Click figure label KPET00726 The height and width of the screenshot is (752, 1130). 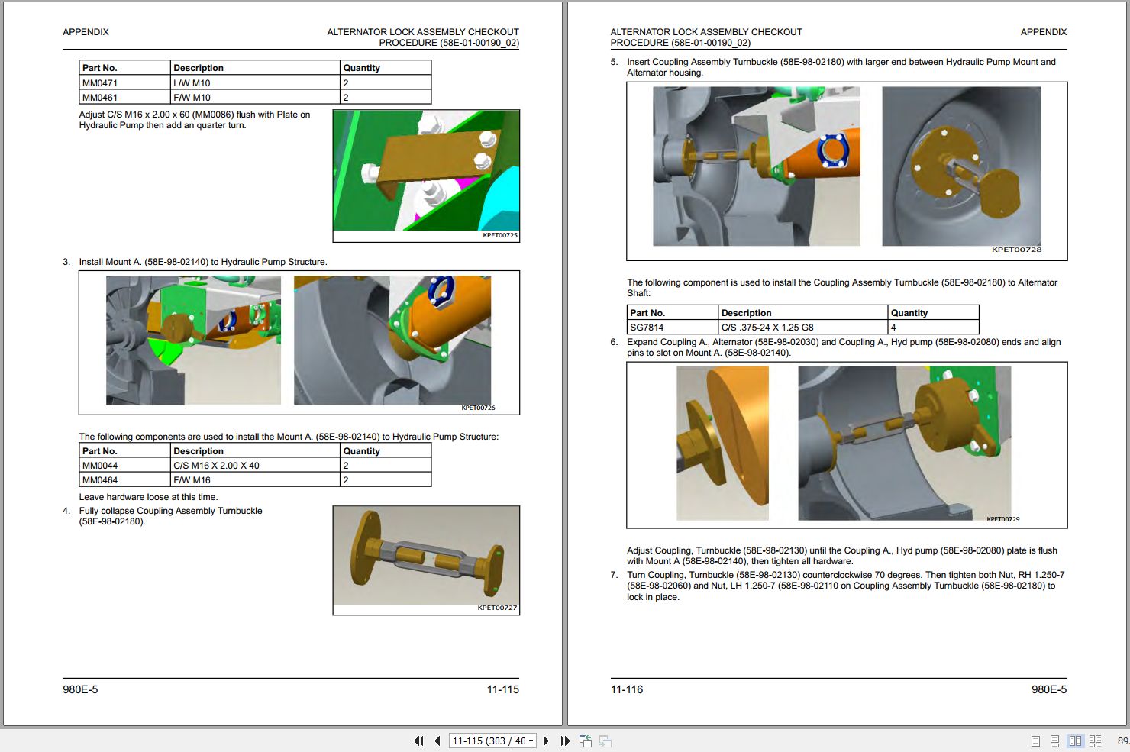point(478,408)
